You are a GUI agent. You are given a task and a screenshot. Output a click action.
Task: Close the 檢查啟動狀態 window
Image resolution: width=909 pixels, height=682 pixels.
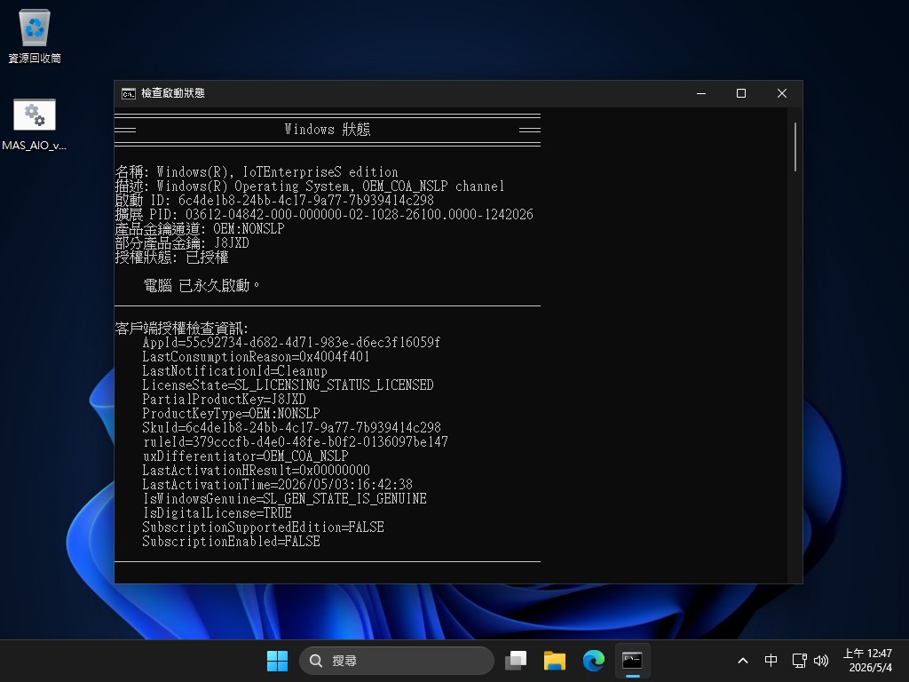(x=782, y=93)
